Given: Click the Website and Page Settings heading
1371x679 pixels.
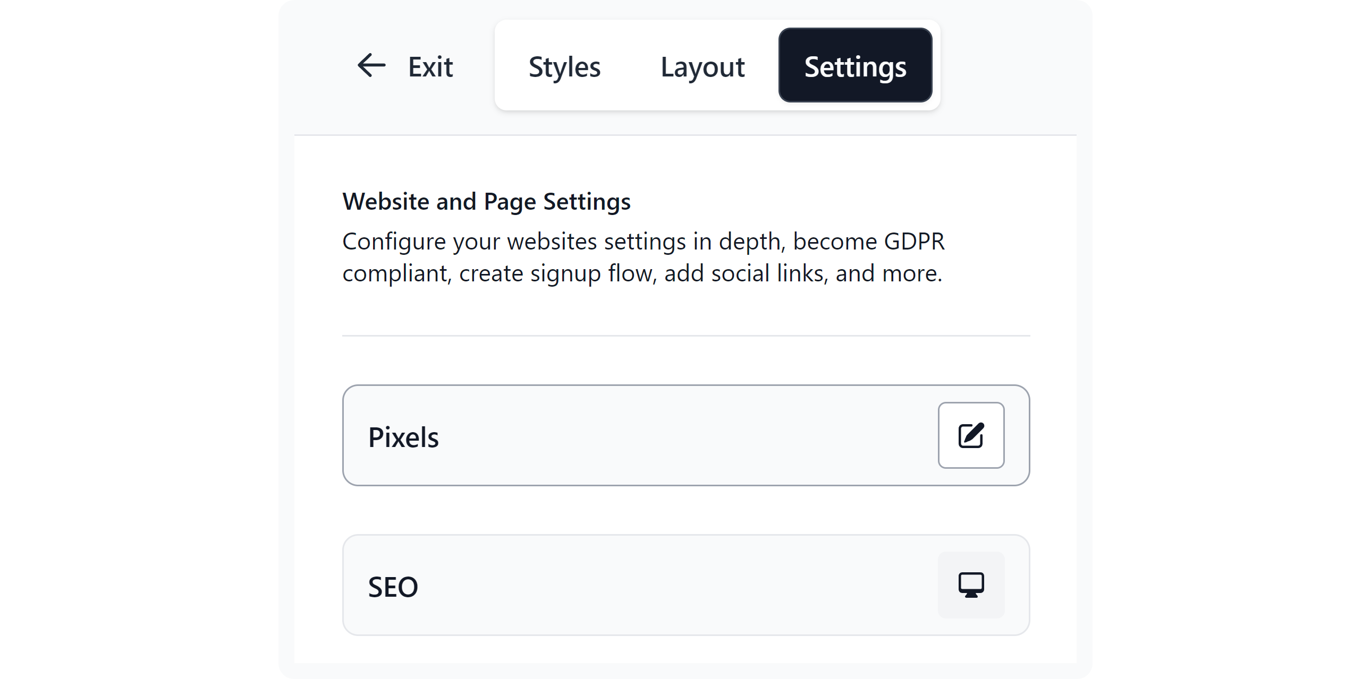Looking at the screenshot, I should pyautogui.click(x=486, y=202).
